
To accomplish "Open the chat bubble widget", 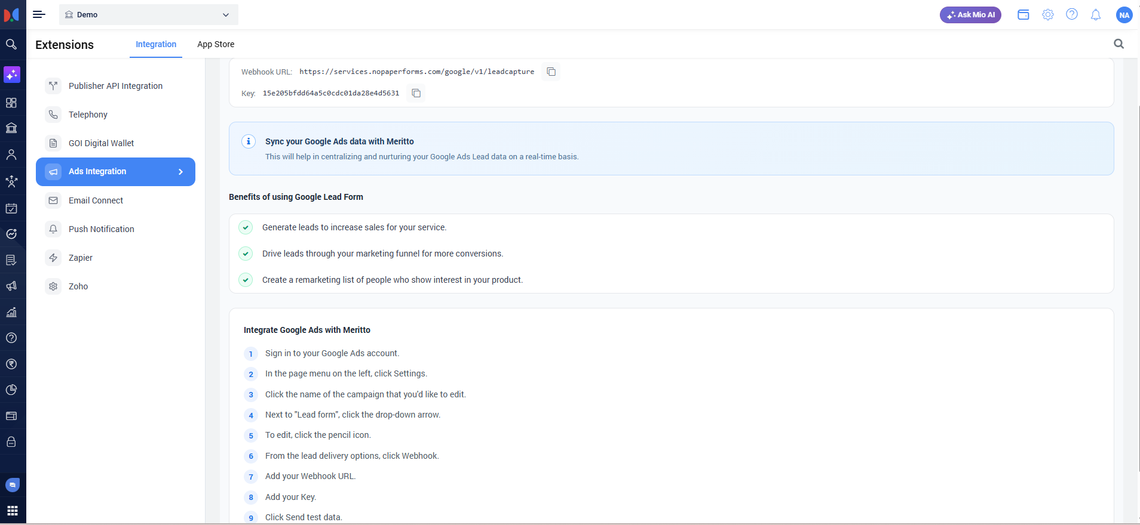I will point(13,485).
